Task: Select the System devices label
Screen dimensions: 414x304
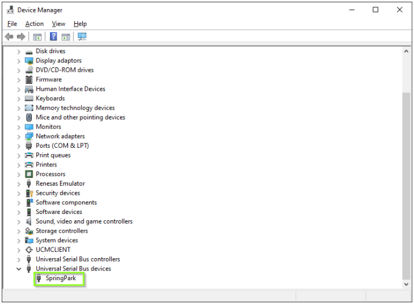Action: pos(57,240)
